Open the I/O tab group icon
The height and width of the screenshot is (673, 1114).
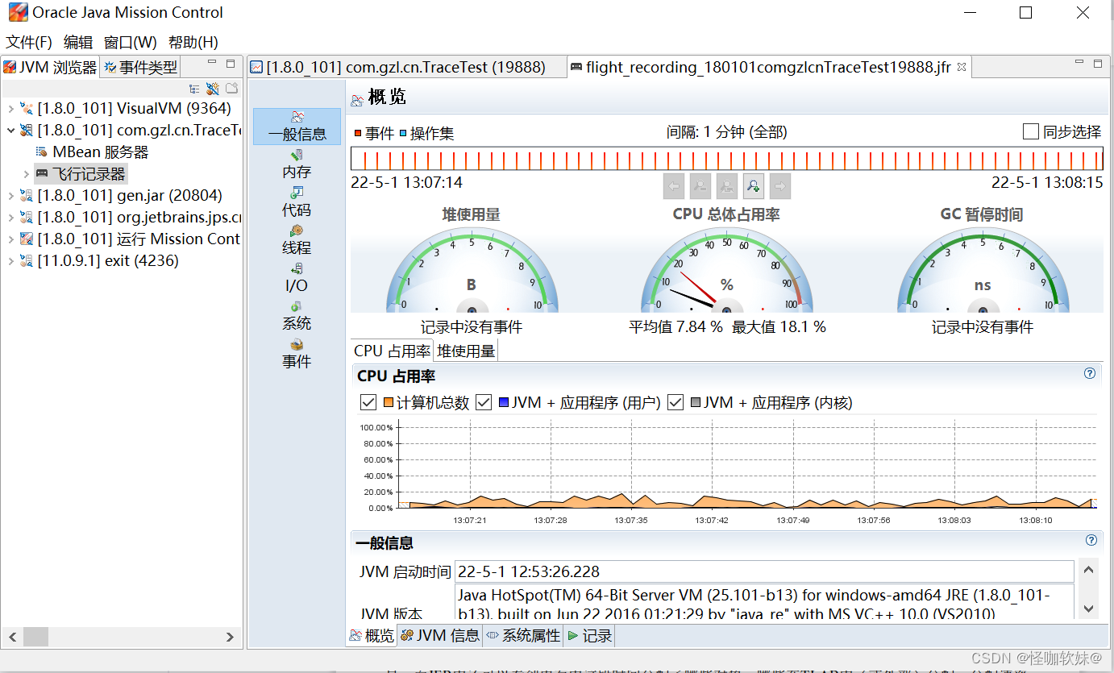coord(297,268)
